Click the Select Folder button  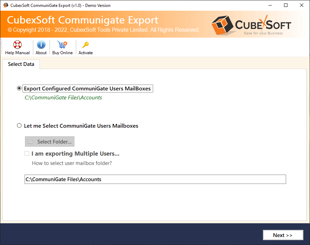pyautogui.click(x=50, y=141)
